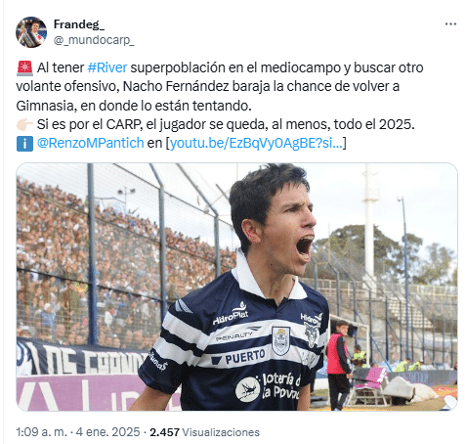Viewport: 466px width, 444px height.
Task: Click the blue information emoji icon
Action: [x=24, y=144]
